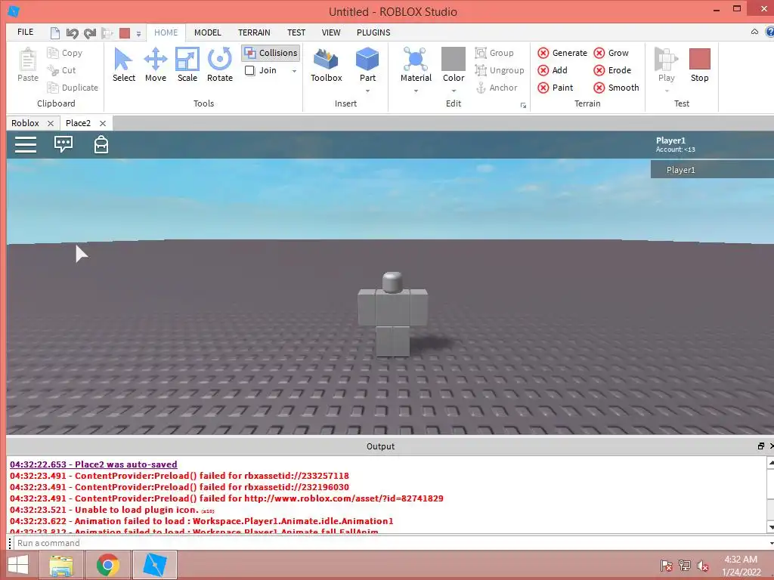Click the muted volume tray icon
This screenshot has width=774, height=580.
coord(702,566)
